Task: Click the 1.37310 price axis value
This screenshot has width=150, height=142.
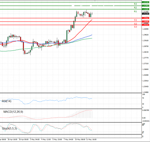Action: (x=145, y=64)
